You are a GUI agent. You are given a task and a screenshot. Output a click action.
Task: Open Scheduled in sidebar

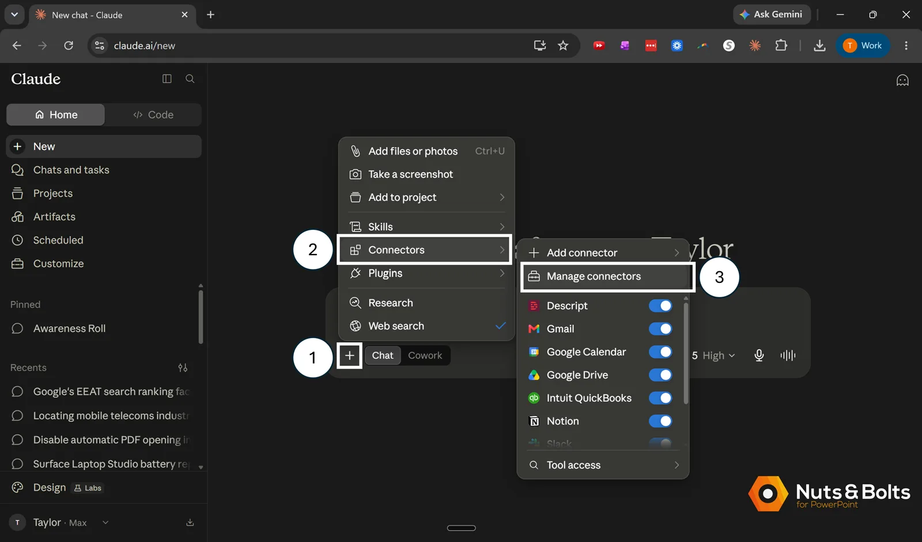pos(104,240)
